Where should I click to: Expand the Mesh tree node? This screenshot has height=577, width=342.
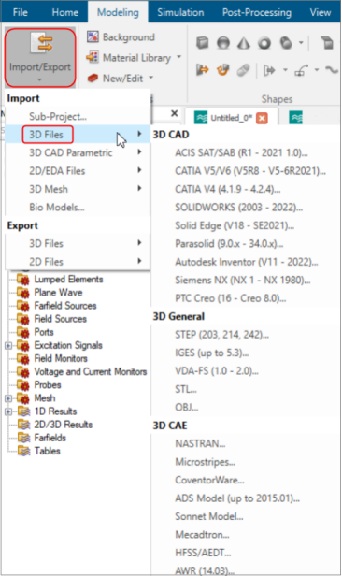click(x=8, y=398)
